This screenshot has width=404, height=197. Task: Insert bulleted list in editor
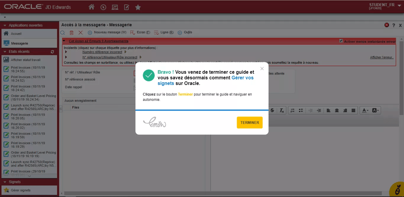point(301,110)
